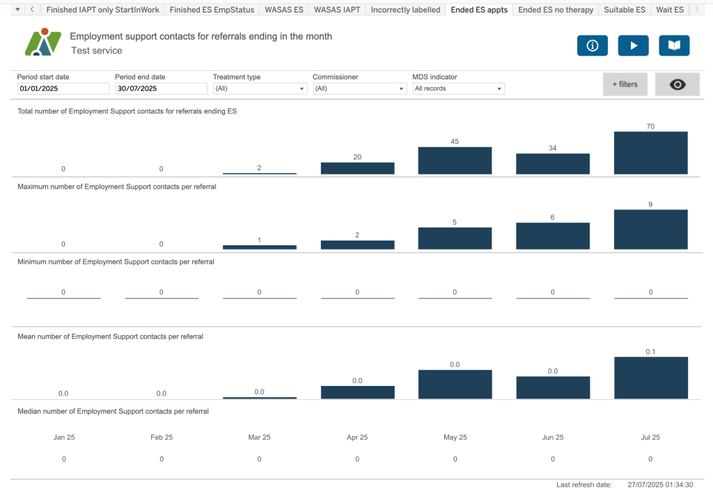713x498 pixels.
Task: Select the Incorrectly labelled tab
Action: [405, 10]
